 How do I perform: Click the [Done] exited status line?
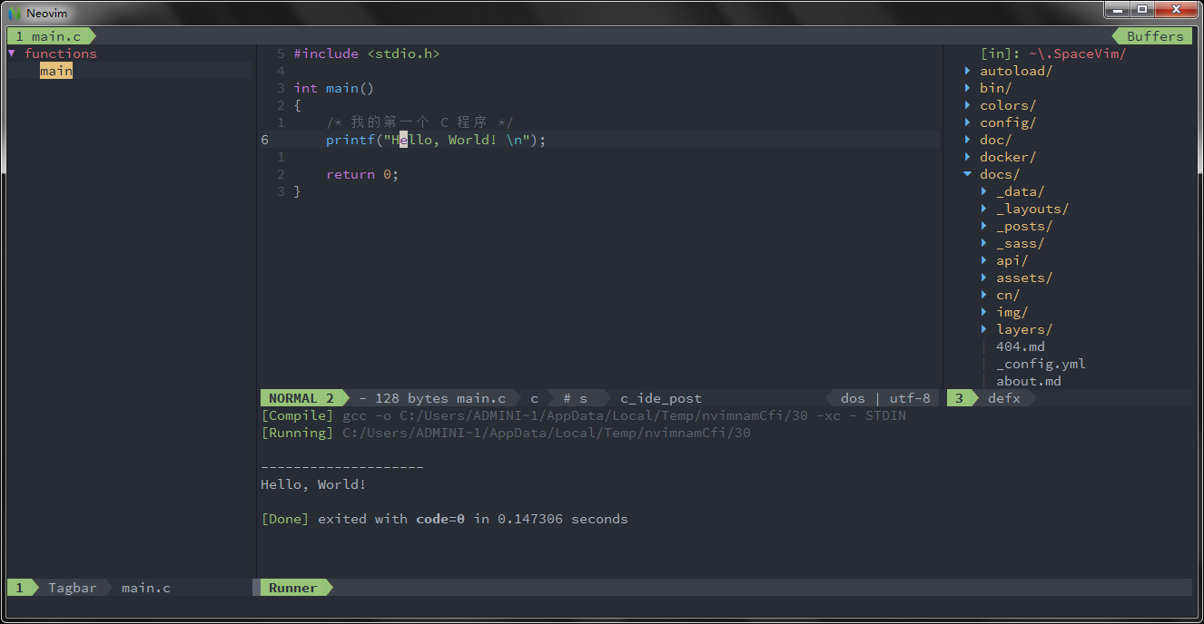[444, 519]
